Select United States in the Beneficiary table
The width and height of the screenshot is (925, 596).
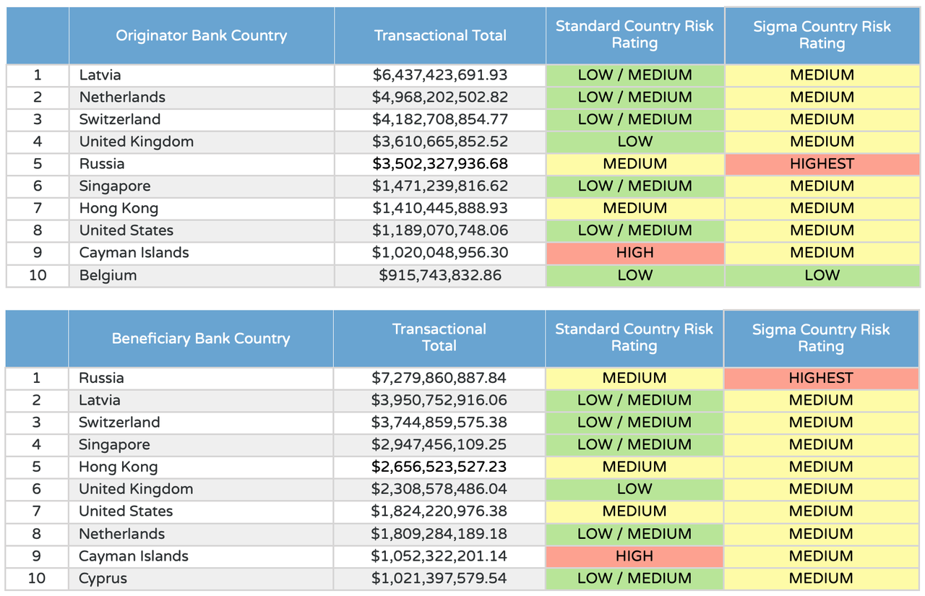click(x=201, y=511)
